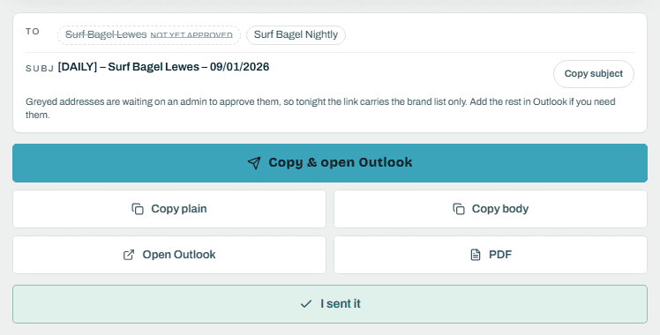Mark the email as sent
This screenshot has height=335, width=660.
(x=330, y=304)
